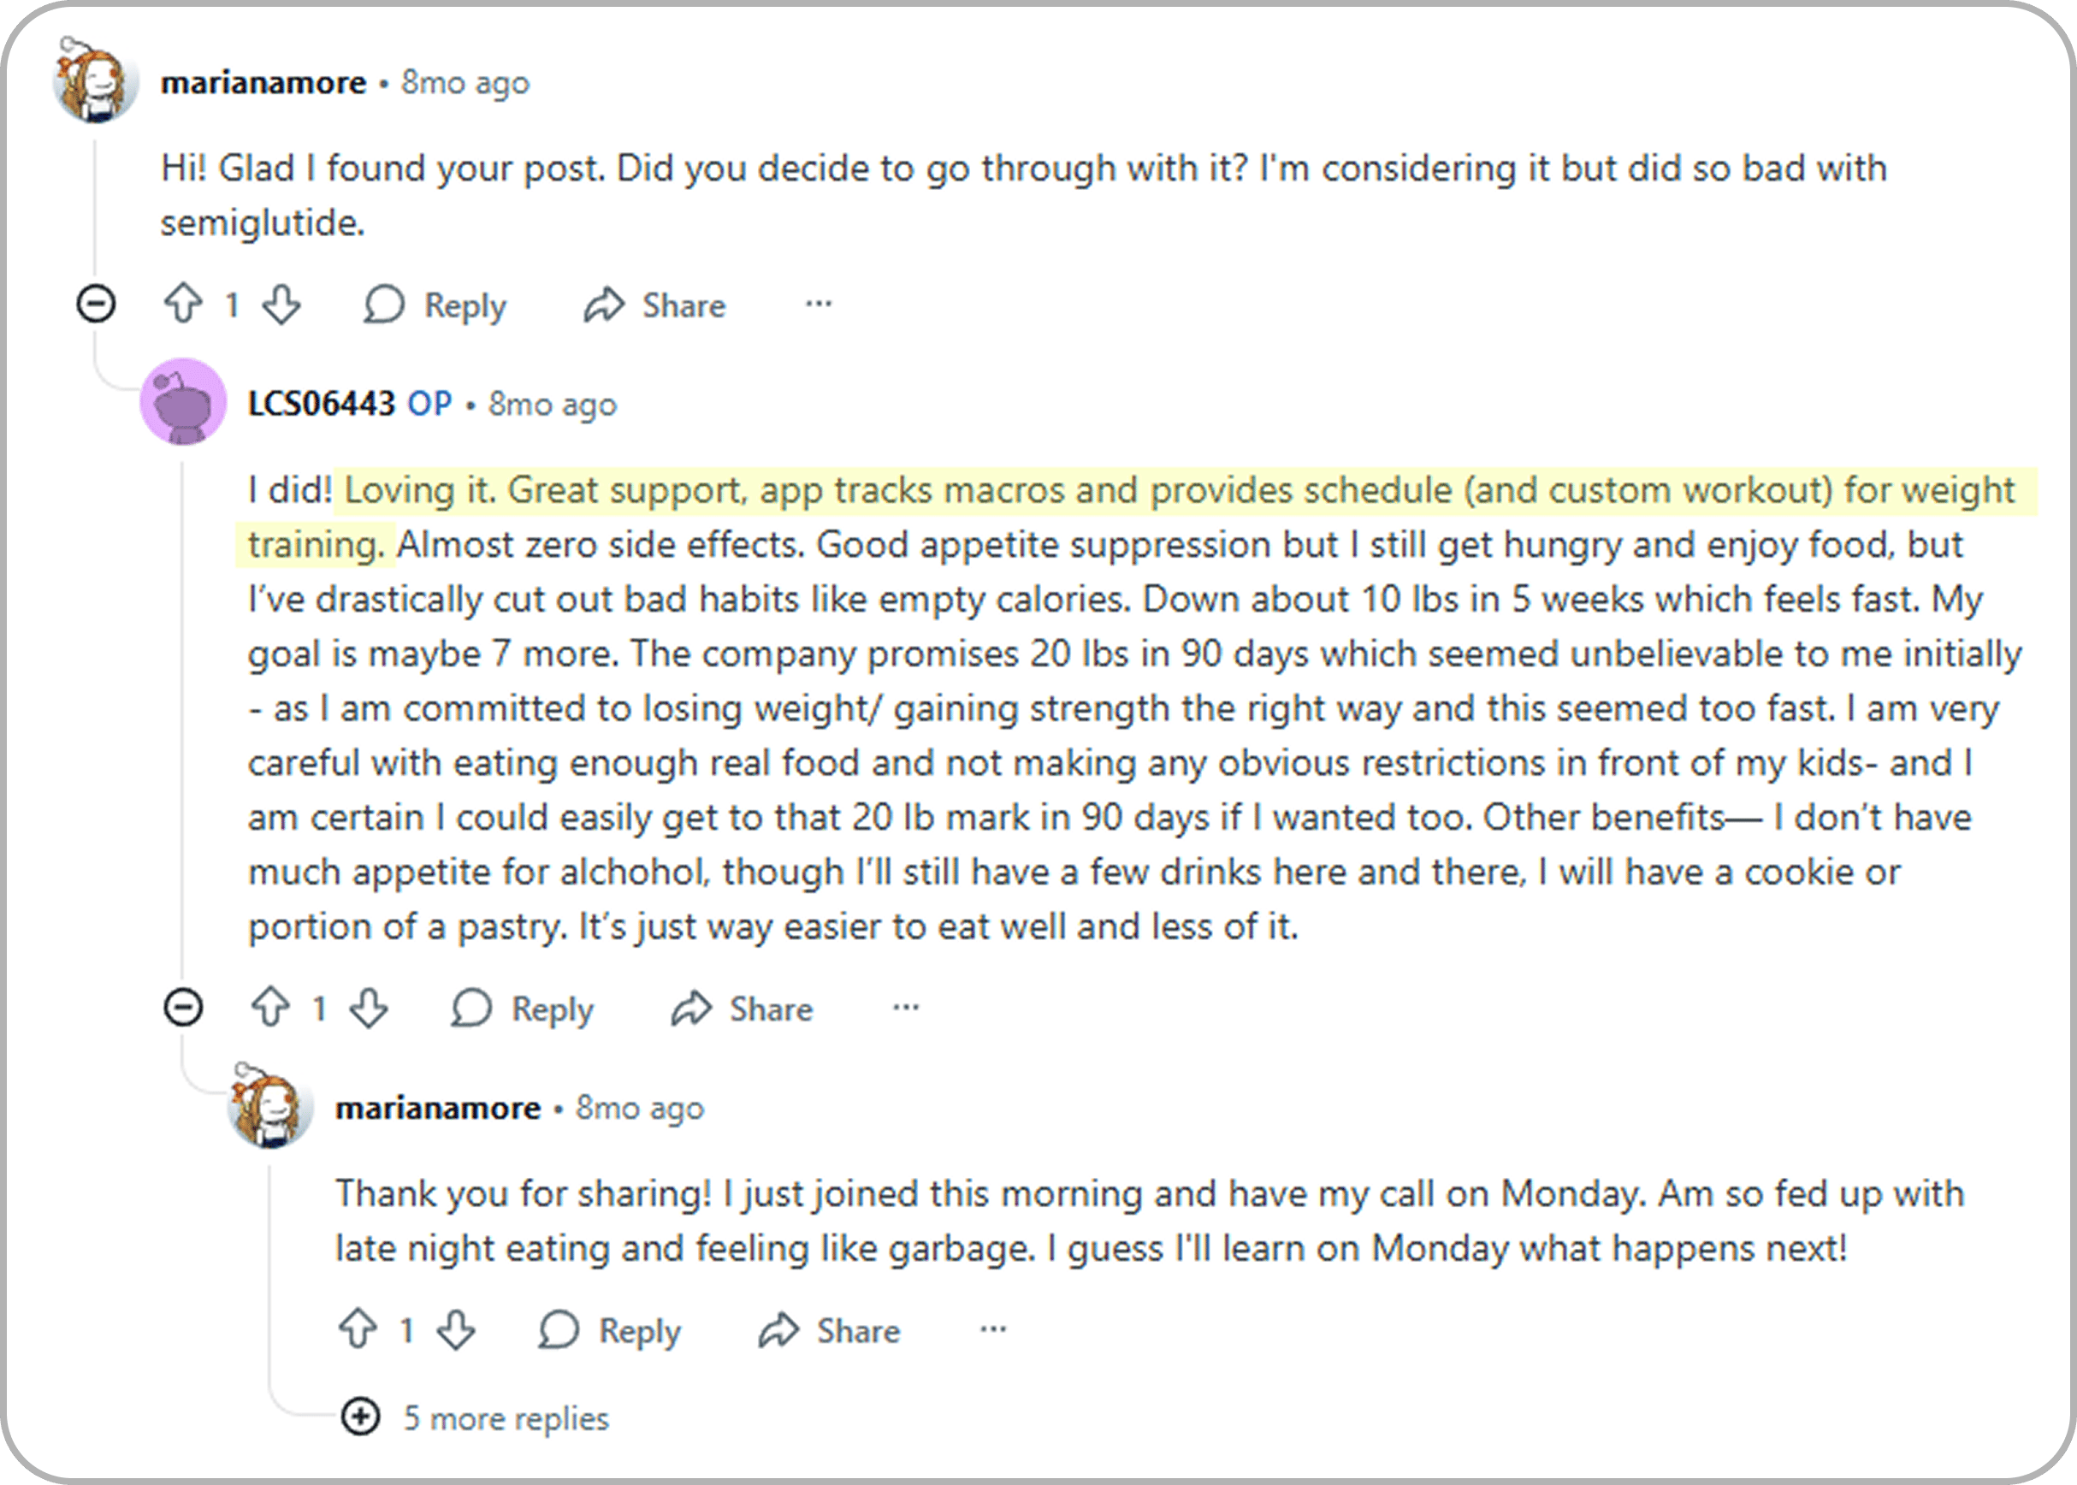Click Reply under LCS06443's comment

(552, 1009)
